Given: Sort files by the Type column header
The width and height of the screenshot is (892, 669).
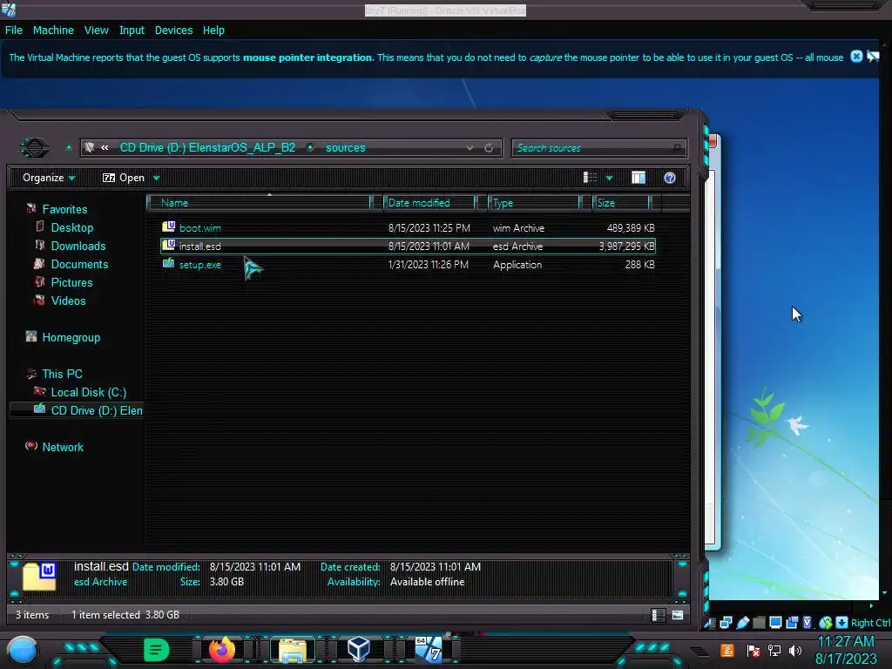Looking at the screenshot, I should [x=534, y=202].
